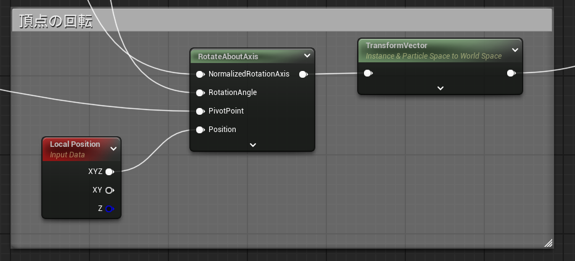Click the Position label in RotateAboutAxis
Viewport: 575px width, 261px height.
[x=222, y=130]
